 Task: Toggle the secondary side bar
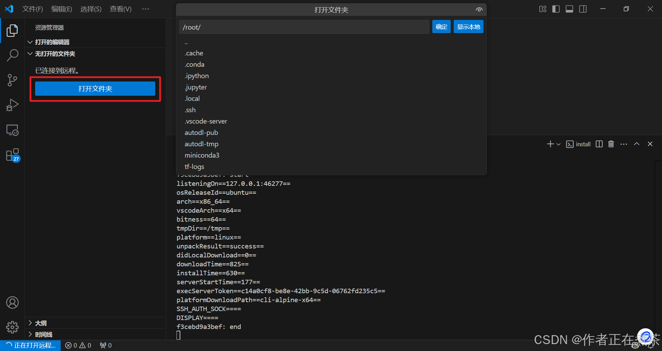tap(583, 9)
